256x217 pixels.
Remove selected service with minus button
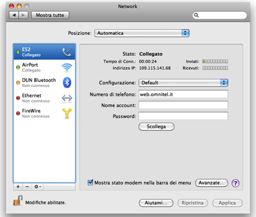27,187
